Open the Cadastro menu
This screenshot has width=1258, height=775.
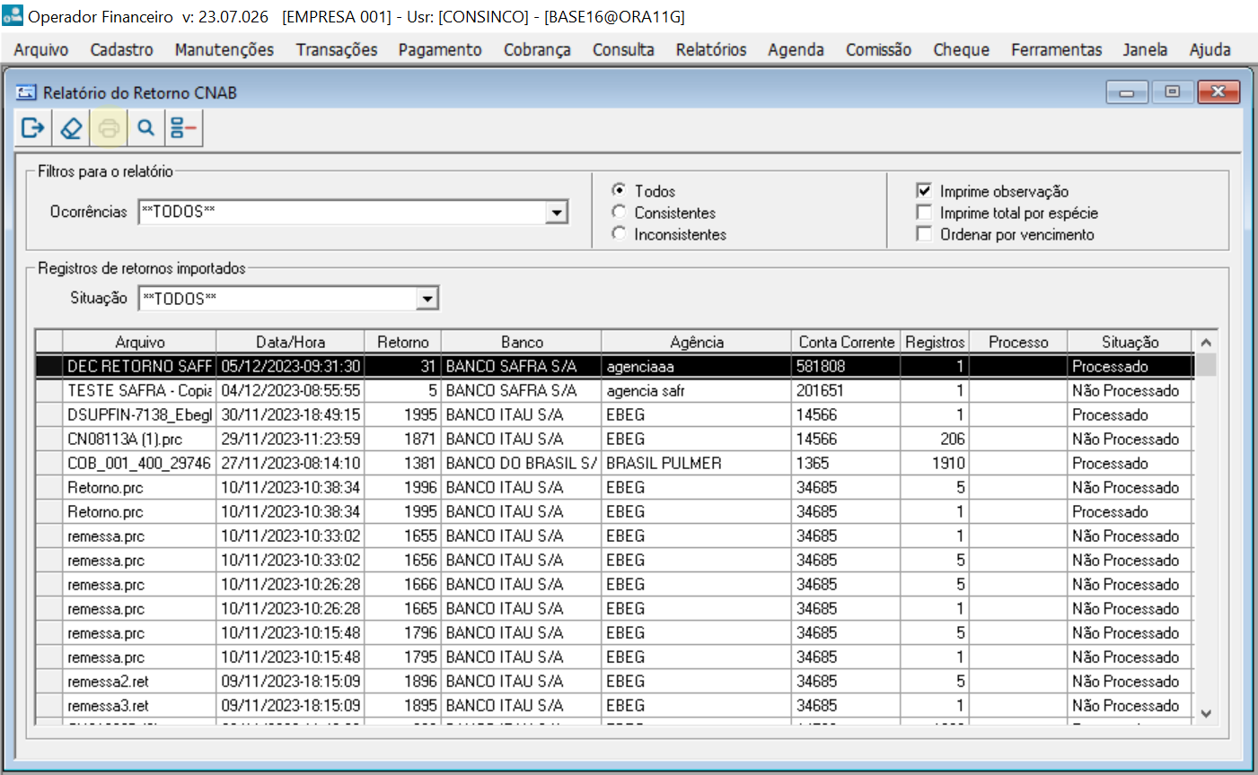(122, 49)
